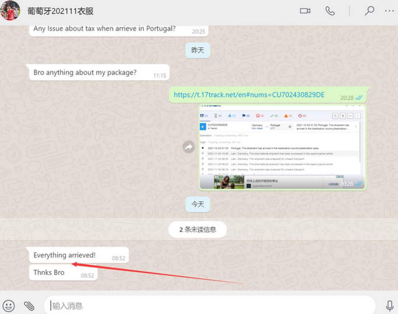This screenshot has width=398, height=314.
Task: Click the 2 条未读信息 unread banner
Action: click(197, 230)
